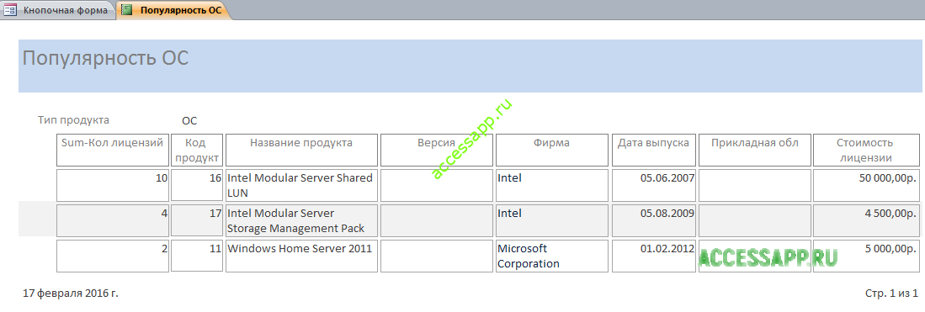Screen dimensions: 925x312
Task: Click the Дата выпуска column header
Action: click(x=654, y=150)
